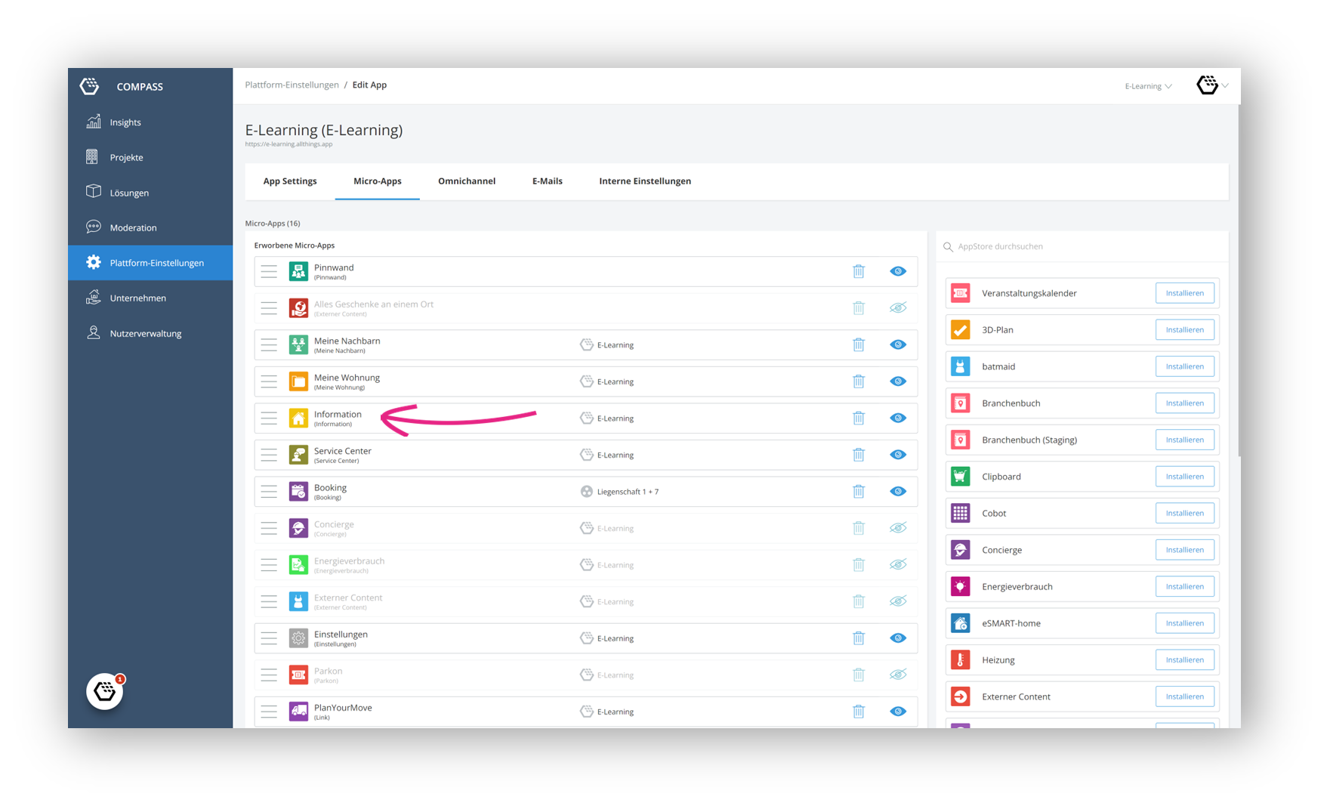Go to Plattform-Einstellungen breadcrumb link
This screenshot has width=1327, height=809.
click(x=292, y=85)
